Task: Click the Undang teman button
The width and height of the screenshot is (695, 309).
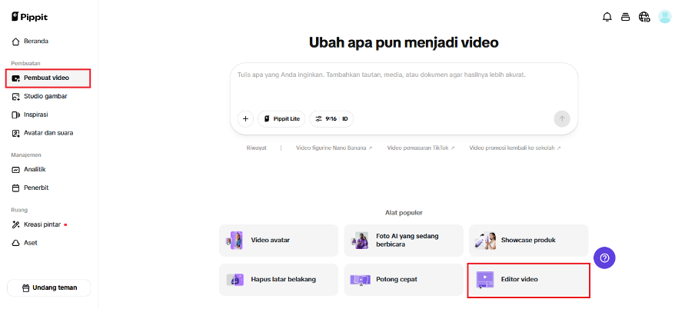Action: 48,287
